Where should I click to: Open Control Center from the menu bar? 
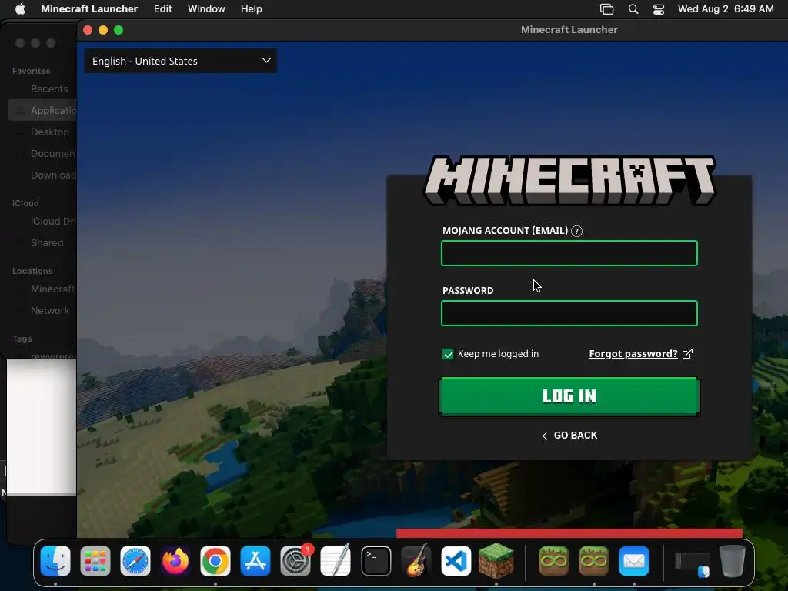(x=659, y=9)
